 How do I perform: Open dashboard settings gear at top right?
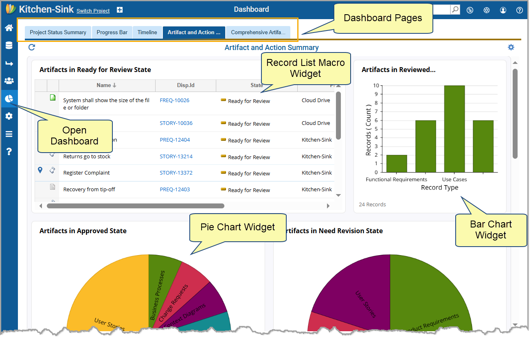(511, 47)
